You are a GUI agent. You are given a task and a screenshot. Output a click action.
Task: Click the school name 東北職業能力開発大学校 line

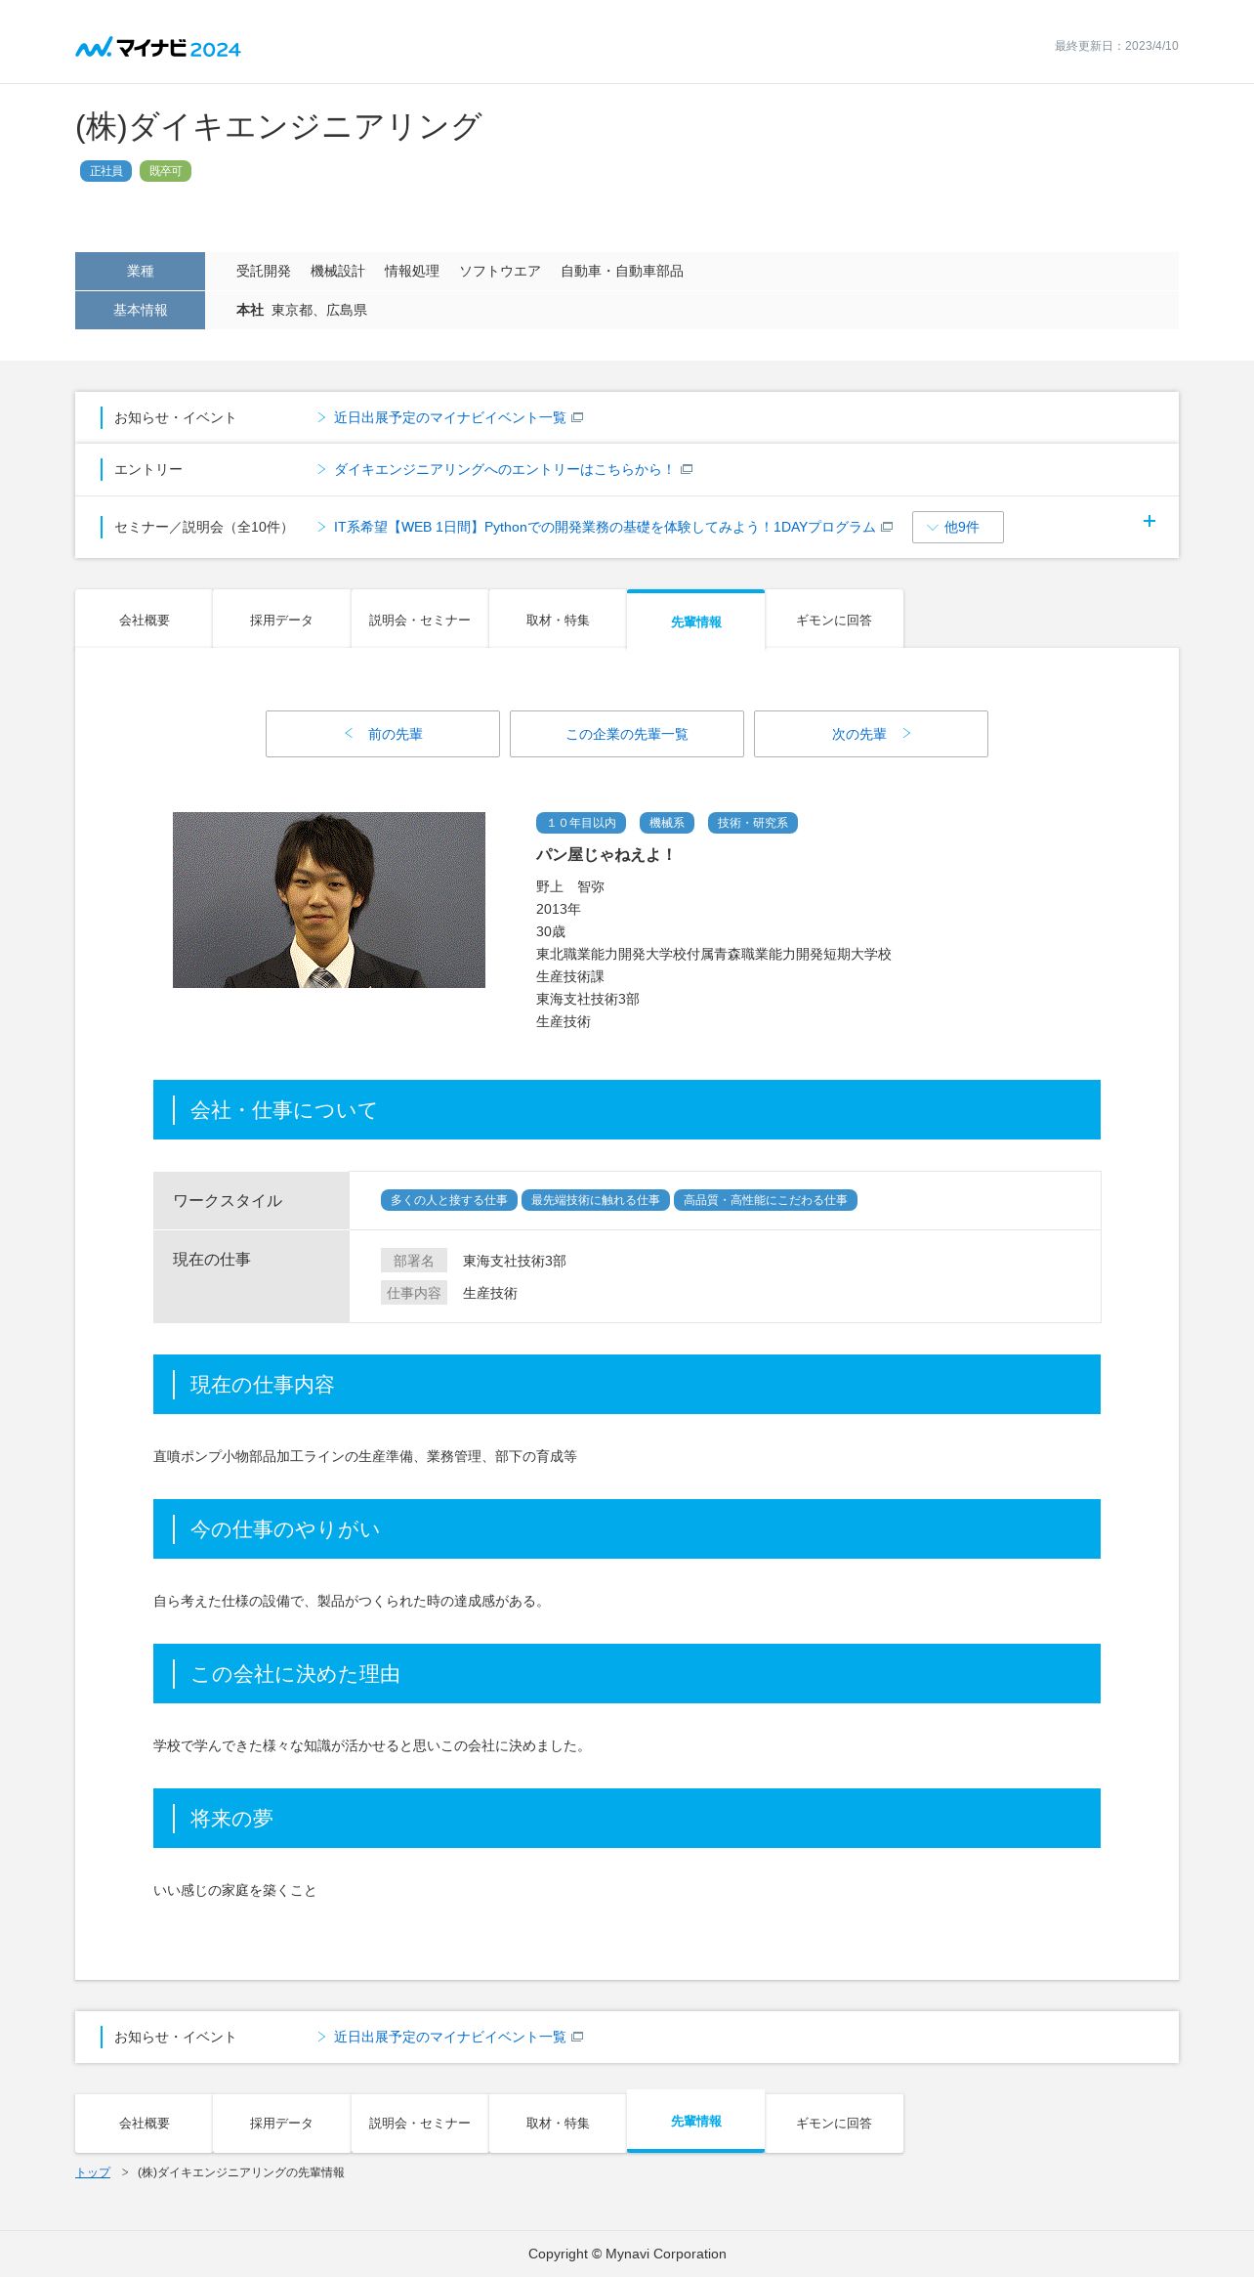click(714, 954)
